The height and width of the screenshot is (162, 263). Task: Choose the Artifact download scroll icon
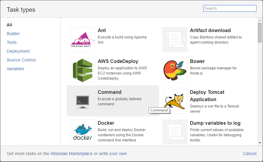point(175,39)
